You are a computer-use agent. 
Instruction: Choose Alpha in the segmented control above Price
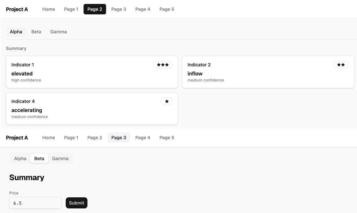coord(20,158)
